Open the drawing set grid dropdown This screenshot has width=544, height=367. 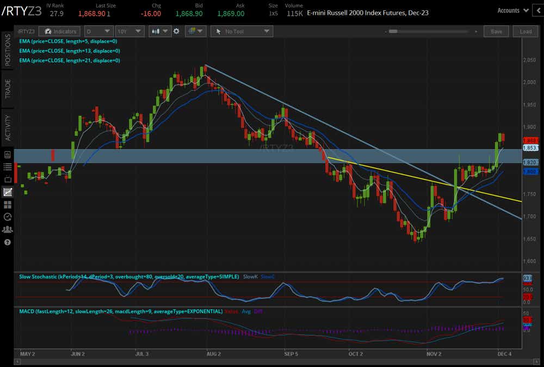coord(195,32)
